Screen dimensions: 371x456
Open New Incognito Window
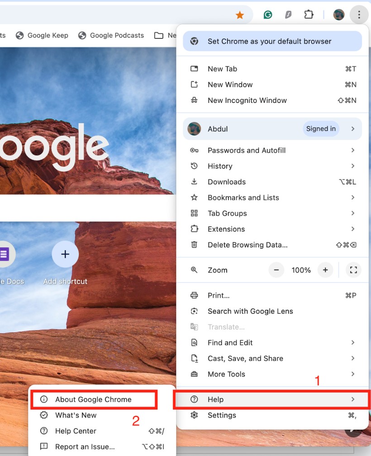point(247,100)
